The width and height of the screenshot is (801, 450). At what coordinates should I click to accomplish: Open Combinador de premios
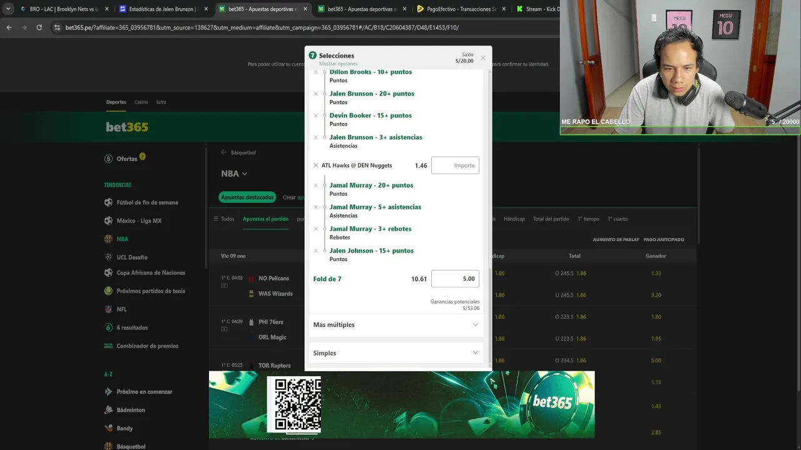147,346
